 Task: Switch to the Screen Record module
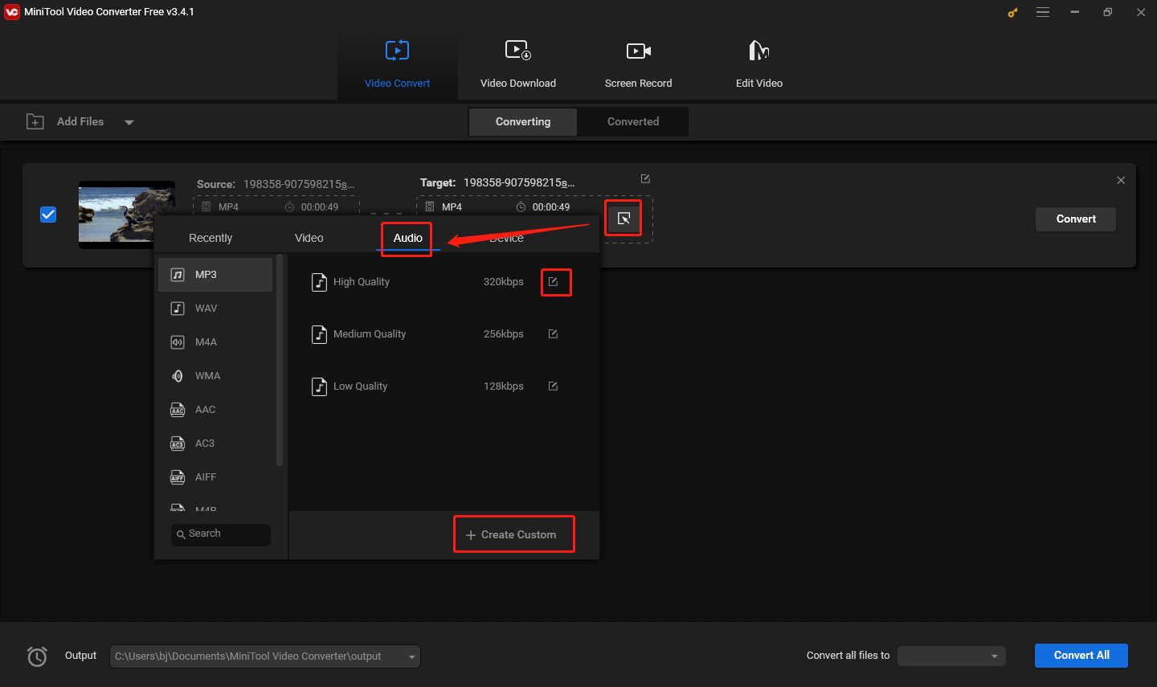point(639,64)
